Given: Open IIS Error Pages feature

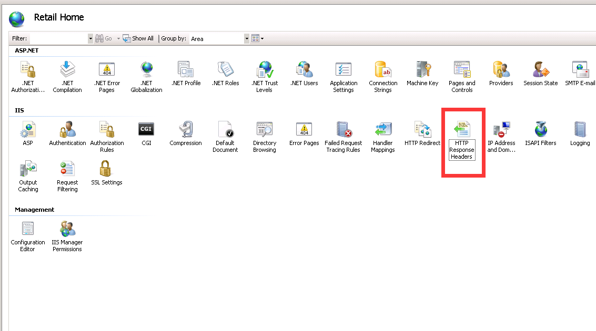Looking at the screenshot, I should [304, 133].
